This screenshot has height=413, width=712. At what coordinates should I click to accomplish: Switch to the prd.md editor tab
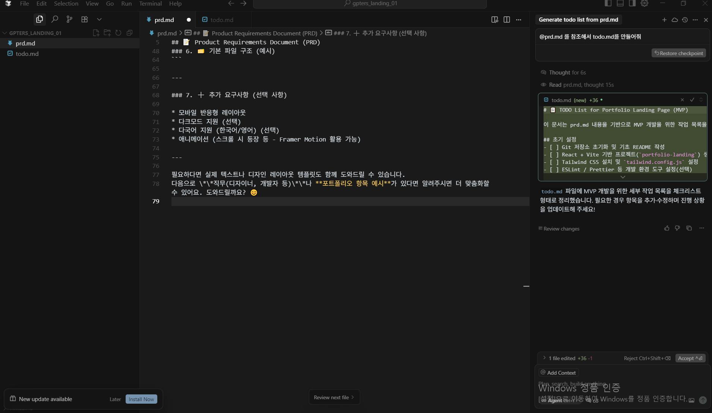[164, 20]
